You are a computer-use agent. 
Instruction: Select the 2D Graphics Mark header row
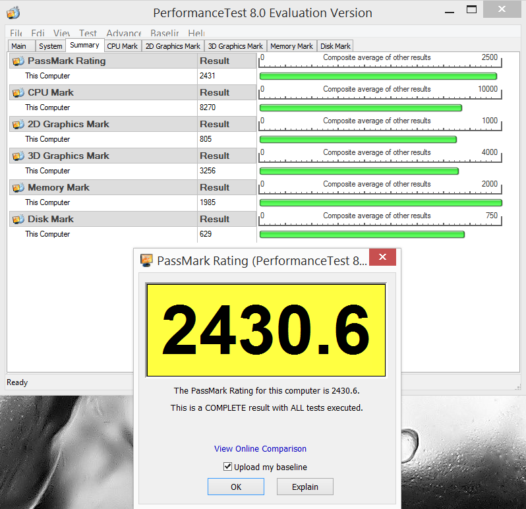(132, 125)
